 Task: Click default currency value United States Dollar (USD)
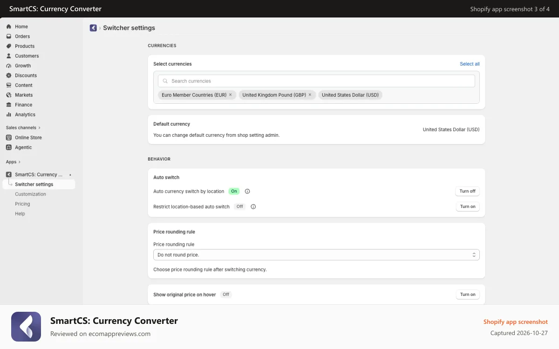tap(451, 130)
